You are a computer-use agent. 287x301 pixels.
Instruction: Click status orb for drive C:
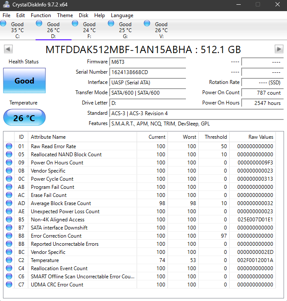3,23
